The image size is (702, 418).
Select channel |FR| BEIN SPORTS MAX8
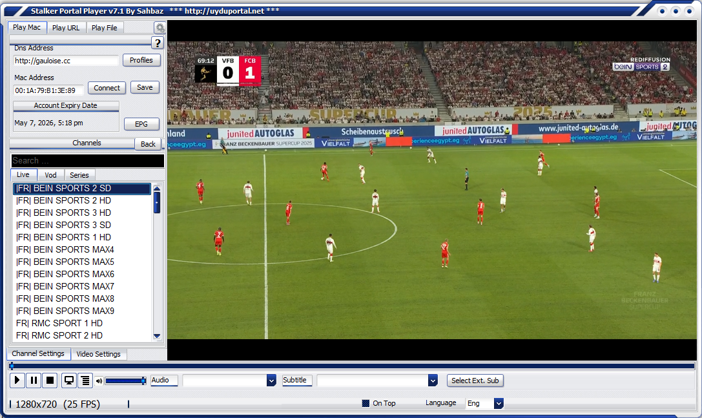coord(83,299)
